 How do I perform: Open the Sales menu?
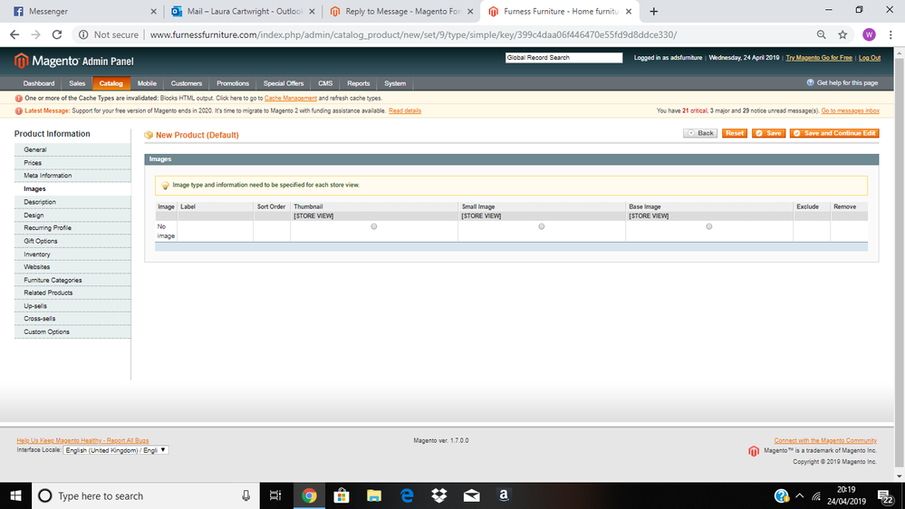pos(77,83)
